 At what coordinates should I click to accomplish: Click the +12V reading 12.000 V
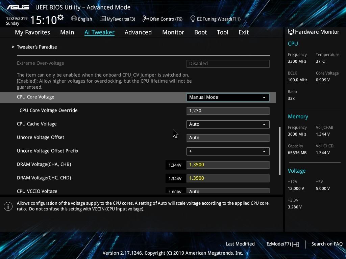coord(296,189)
